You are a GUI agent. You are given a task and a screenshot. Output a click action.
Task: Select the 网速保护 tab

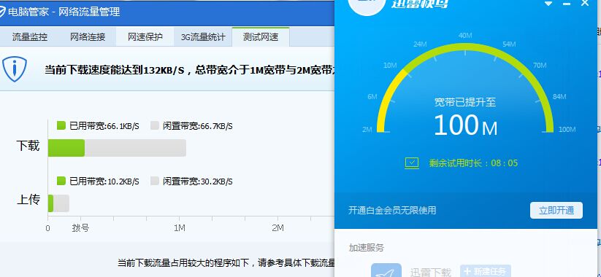tap(145, 37)
